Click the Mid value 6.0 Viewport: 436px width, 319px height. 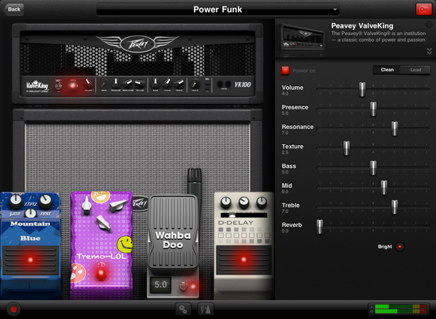click(285, 192)
